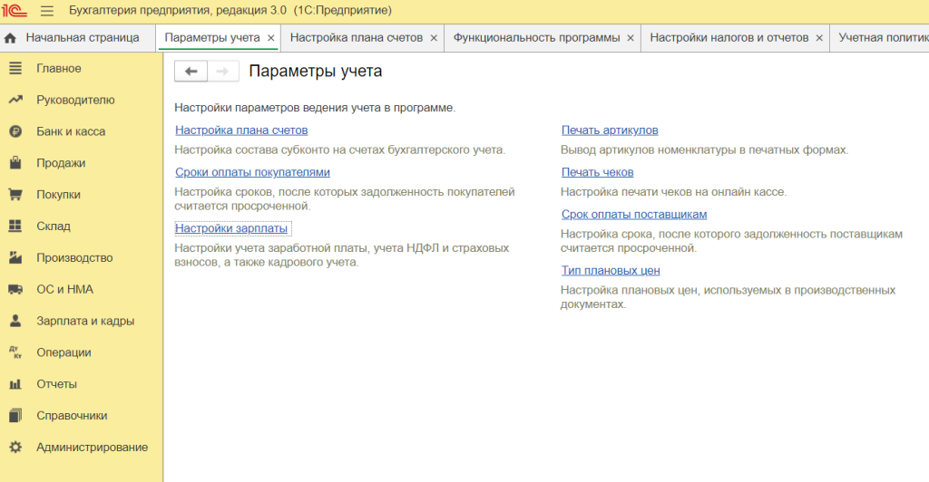Select Зарплата и кадры in sidebar
Image resolution: width=929 pixels, height=482 pixels.
tap(85, 322)
